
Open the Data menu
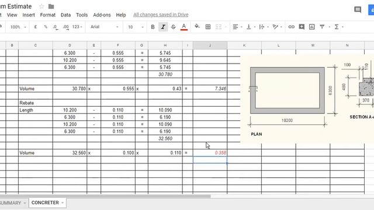pos(65,15)
